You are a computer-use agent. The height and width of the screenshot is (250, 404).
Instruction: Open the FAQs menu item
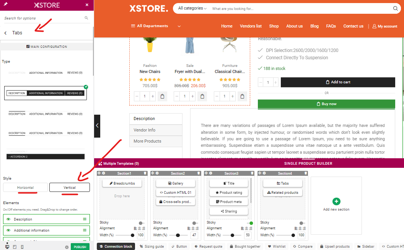click(x=331, y=26)
